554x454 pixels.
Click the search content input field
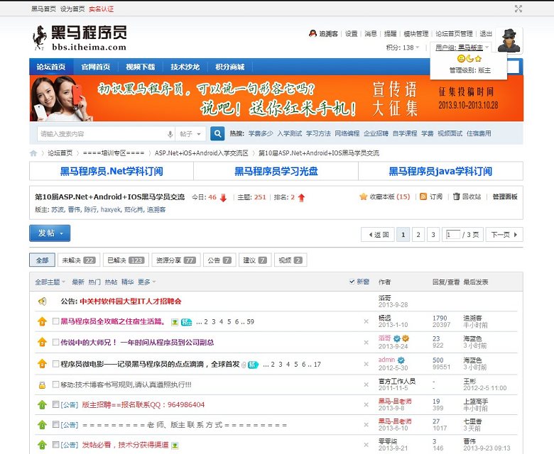(x=99, y=133)
